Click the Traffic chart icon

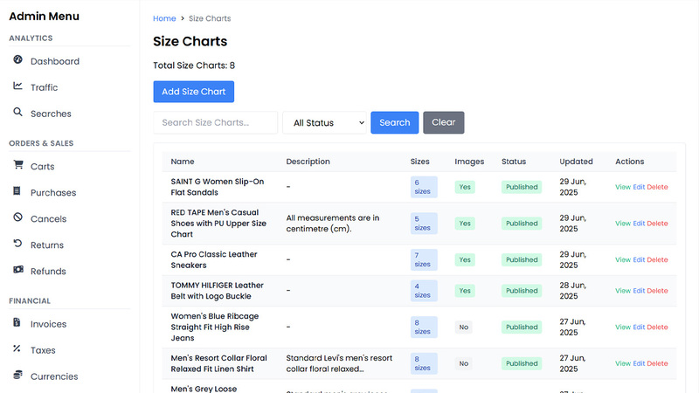tap(17, 86)
